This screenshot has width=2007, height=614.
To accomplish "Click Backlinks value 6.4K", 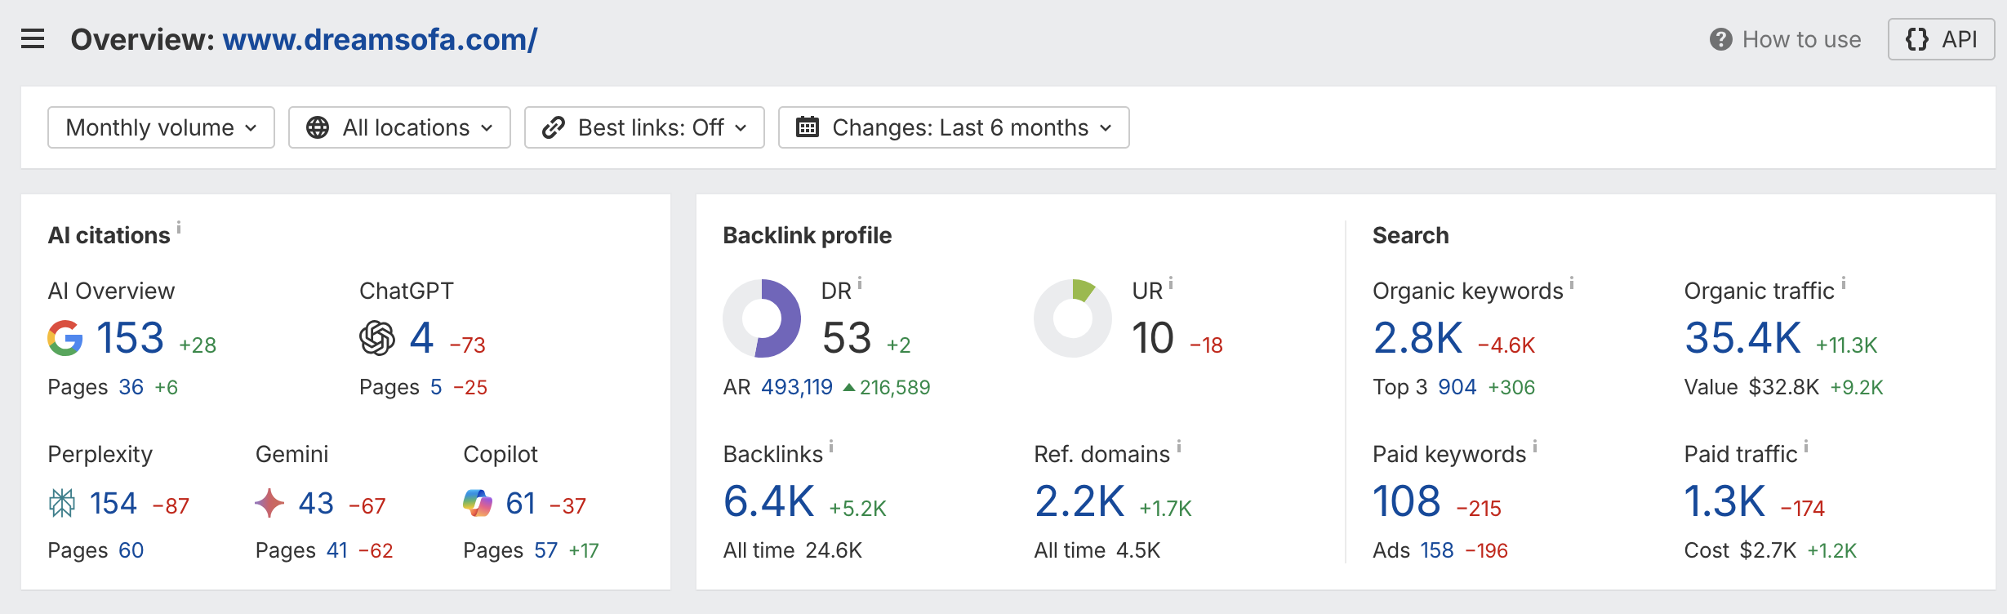I will point(769,501).
